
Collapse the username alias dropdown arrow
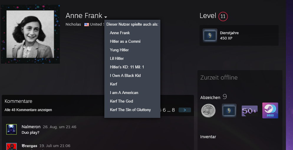click(106, 17)
